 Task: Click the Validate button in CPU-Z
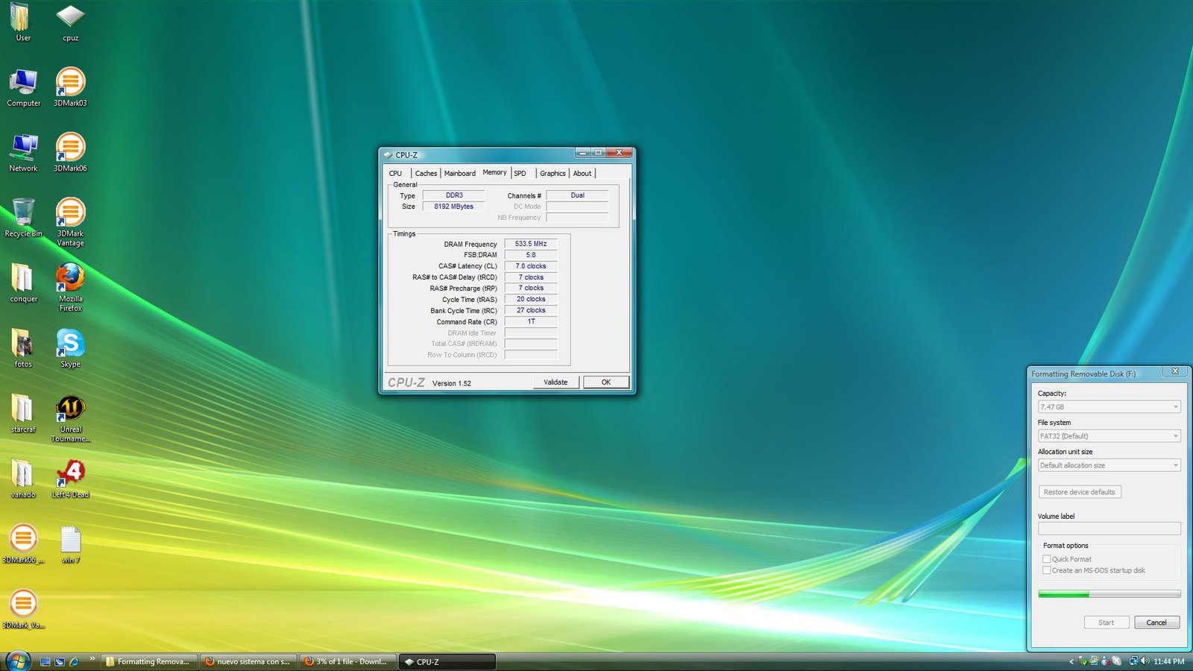(x=555, y=382)
